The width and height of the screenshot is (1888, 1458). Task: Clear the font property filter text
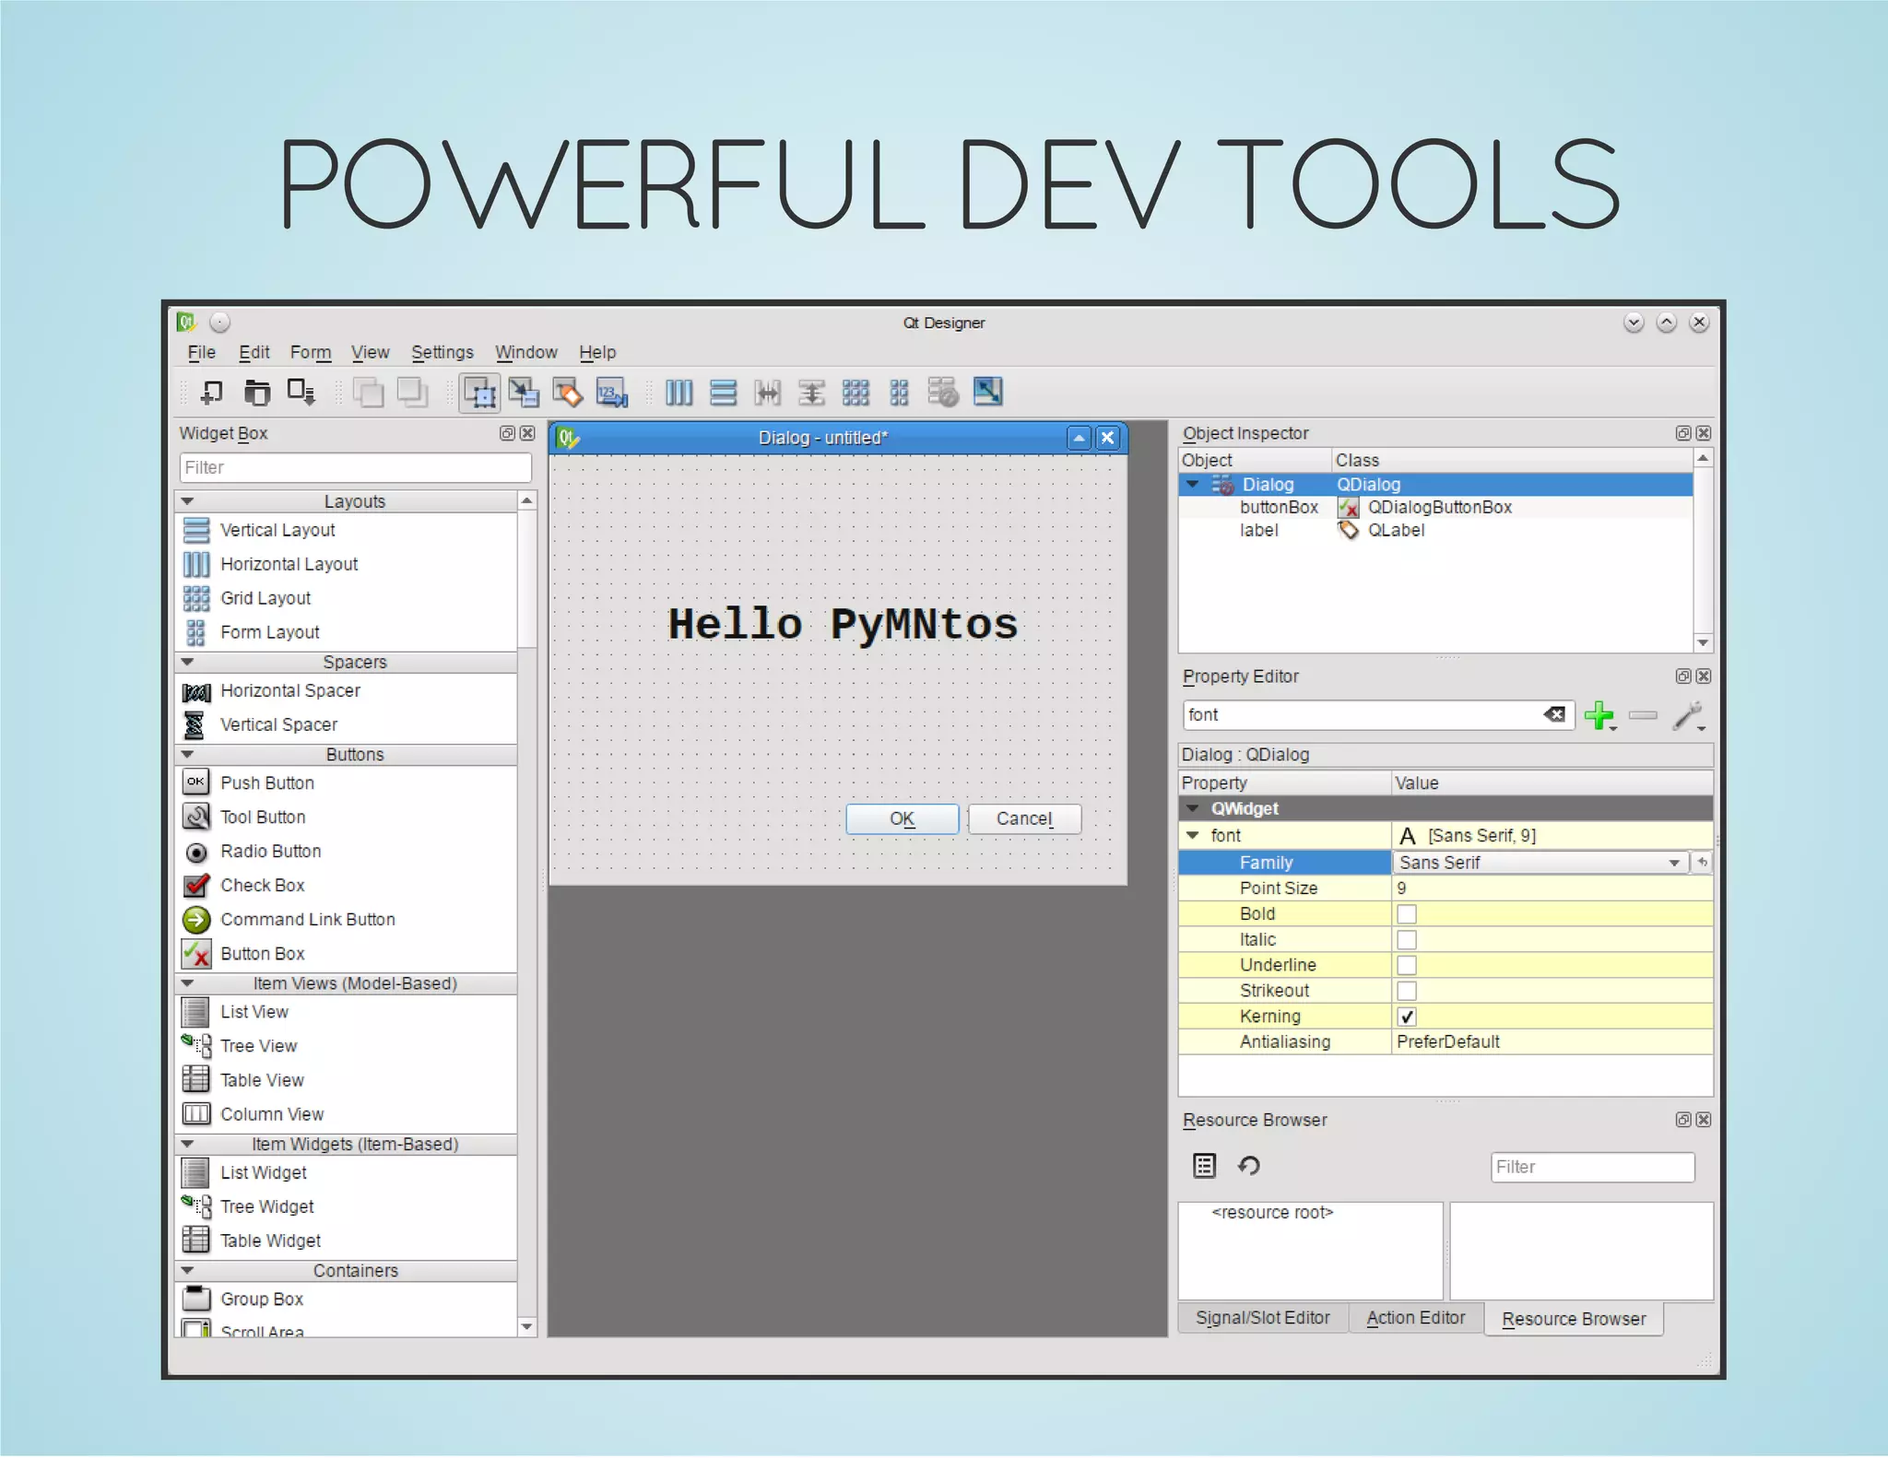tap(1554, 714)
